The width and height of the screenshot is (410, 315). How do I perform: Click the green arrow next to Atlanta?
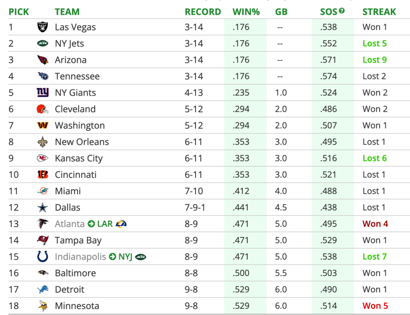(91, 224)
